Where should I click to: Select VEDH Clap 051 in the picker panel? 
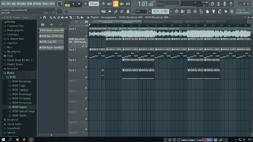[x=51, y=42]
